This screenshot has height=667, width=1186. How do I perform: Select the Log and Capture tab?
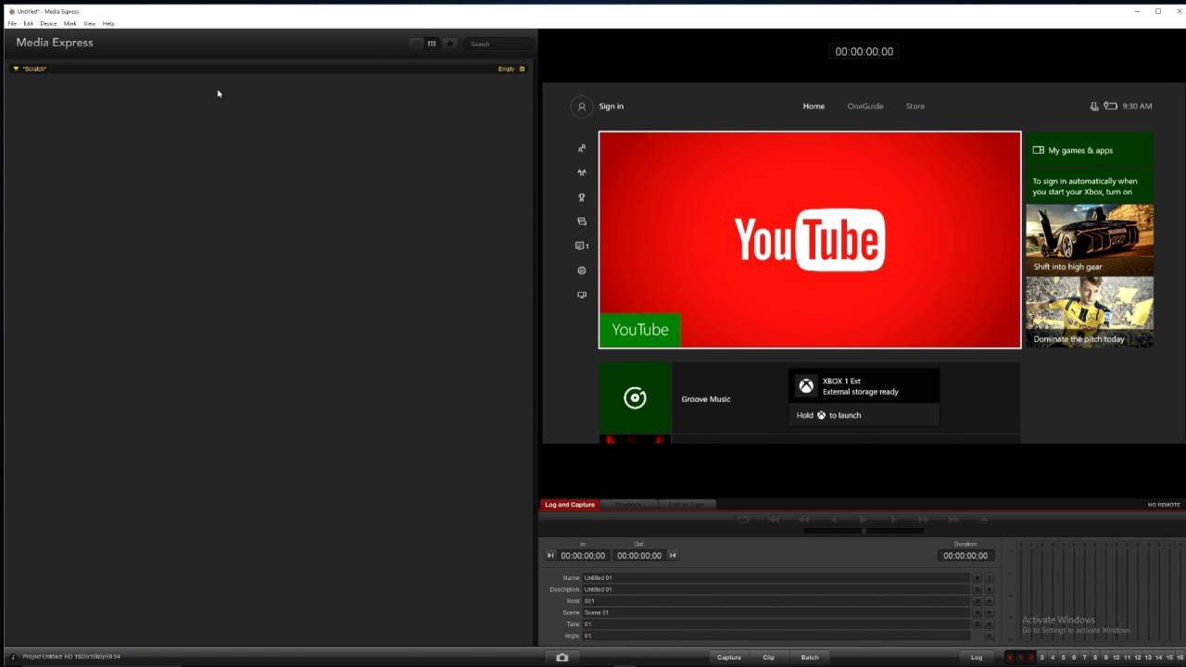point(570,505)
